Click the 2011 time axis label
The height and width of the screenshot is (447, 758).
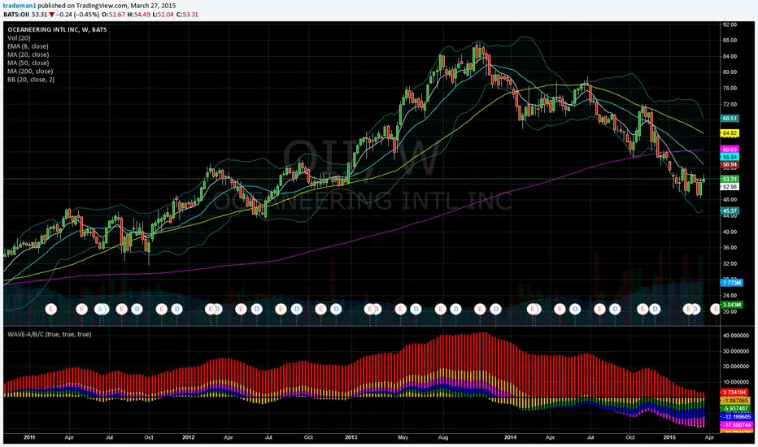(29, 437)
